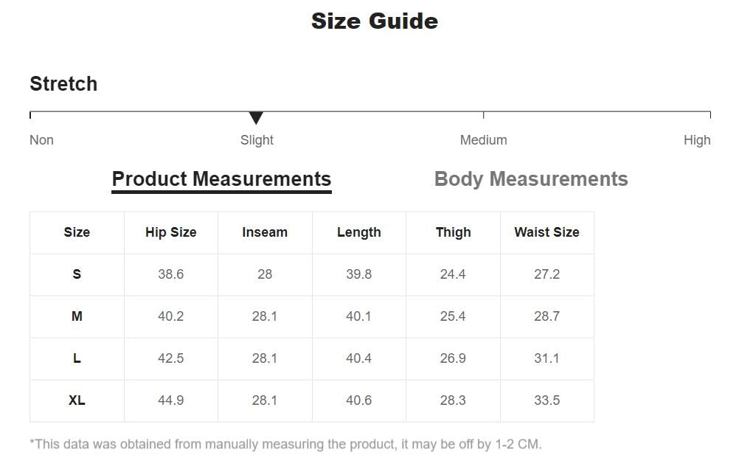Select the XL size row label
Image resolution: width=739 pixels, height=455 pixels.
tap(77, 400)
